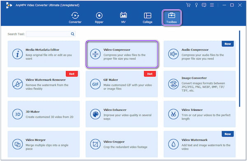247x161 pixels.
Task: Open Video Watermark Remover title
Action: pyautogui.click(x=46, y=80)
